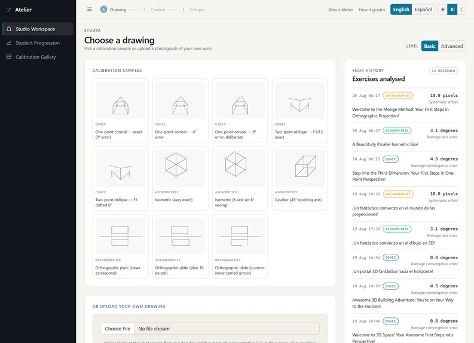This screenshot has height=343, width=474.
Task: Select Isometric X axis wrong sample
Action: (240, 178)
